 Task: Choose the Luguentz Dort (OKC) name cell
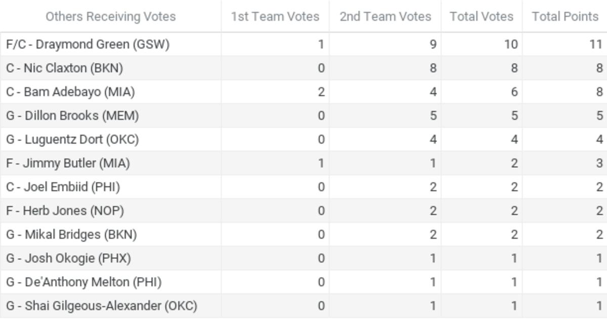pos(72,140)
